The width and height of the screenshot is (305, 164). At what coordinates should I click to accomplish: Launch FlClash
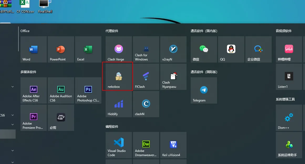[x=146, y=77]
